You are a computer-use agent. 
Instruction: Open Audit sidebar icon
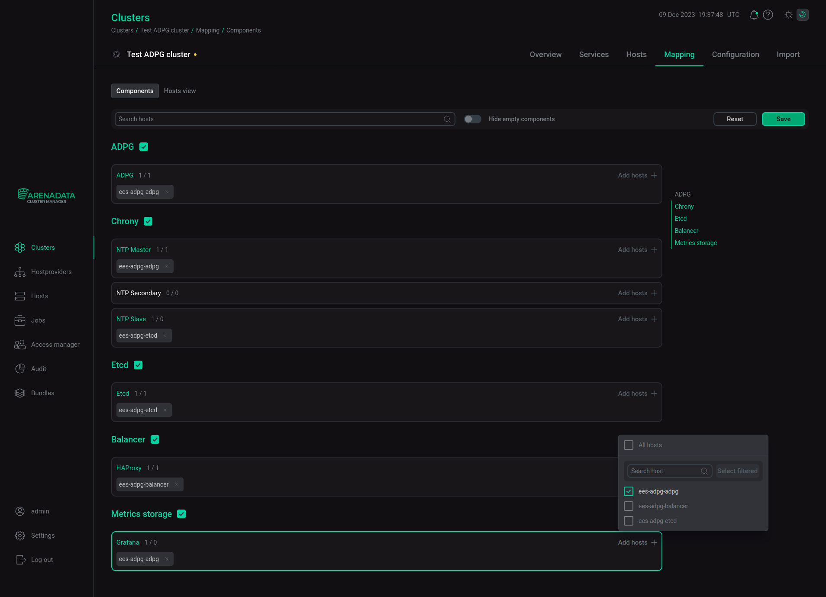[x=20, y=369]
